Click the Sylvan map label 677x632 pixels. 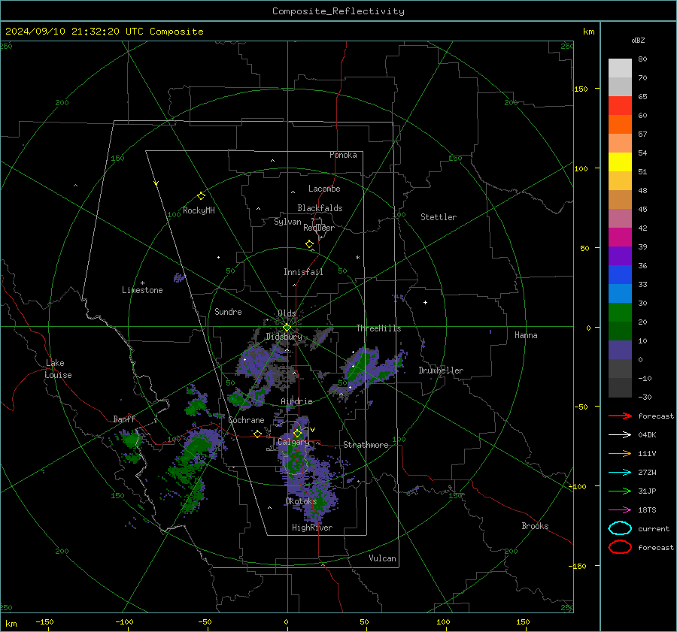tap(287, 222)
